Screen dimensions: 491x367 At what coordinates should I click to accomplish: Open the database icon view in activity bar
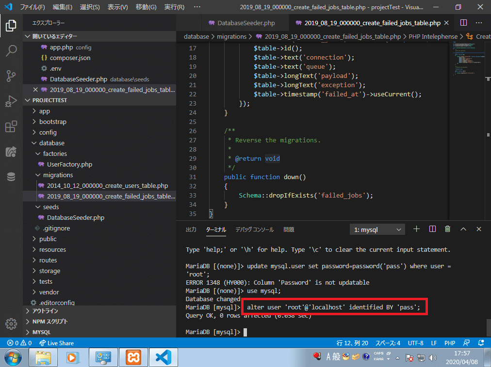click(x=11, y=177)
